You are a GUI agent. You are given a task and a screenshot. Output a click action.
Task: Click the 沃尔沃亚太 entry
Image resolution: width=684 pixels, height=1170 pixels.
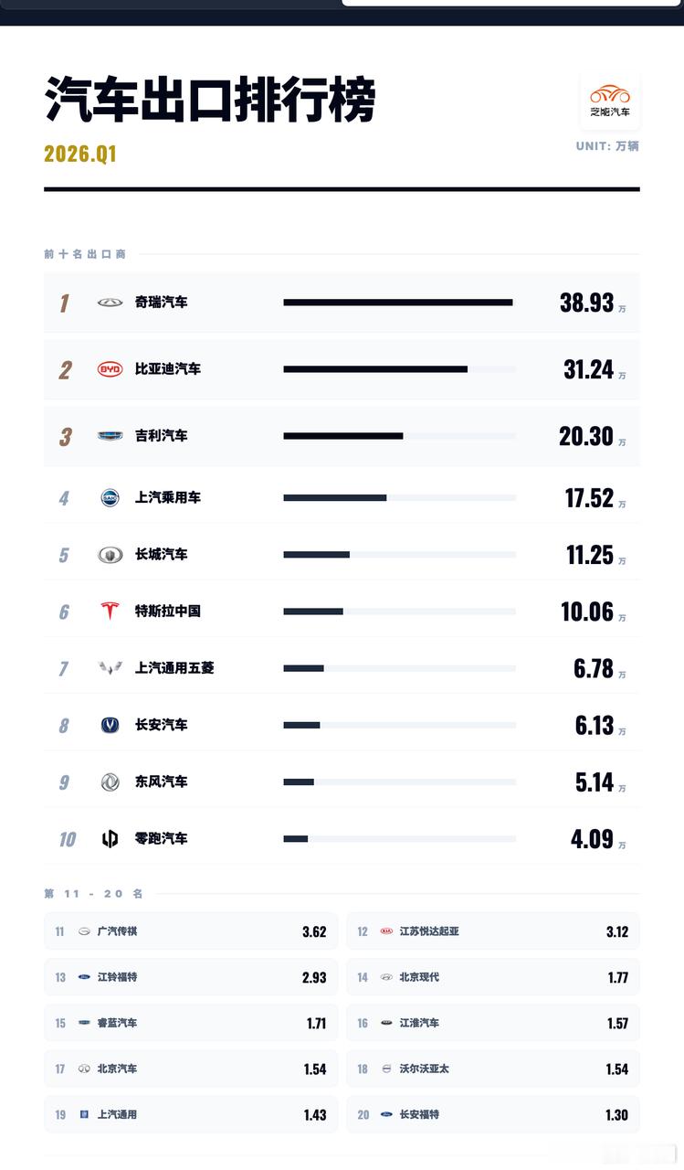pyautogui.click(x=492, y=1069)
